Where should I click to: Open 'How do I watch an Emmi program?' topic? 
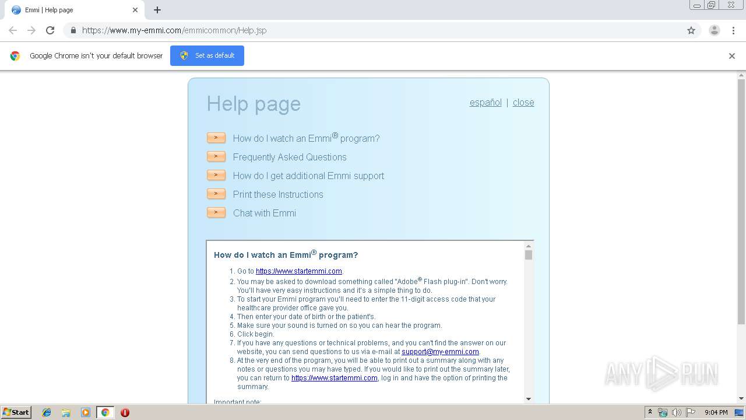306,138
